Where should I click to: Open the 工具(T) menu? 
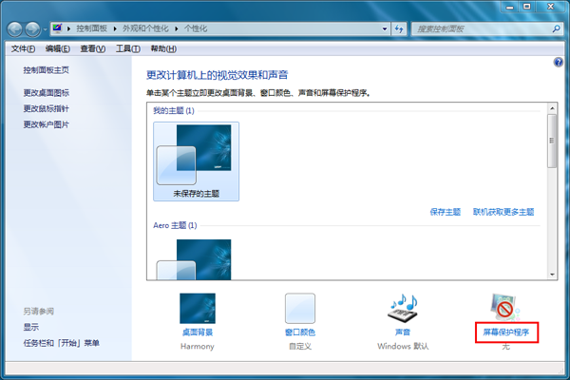(x=128, y=48)
